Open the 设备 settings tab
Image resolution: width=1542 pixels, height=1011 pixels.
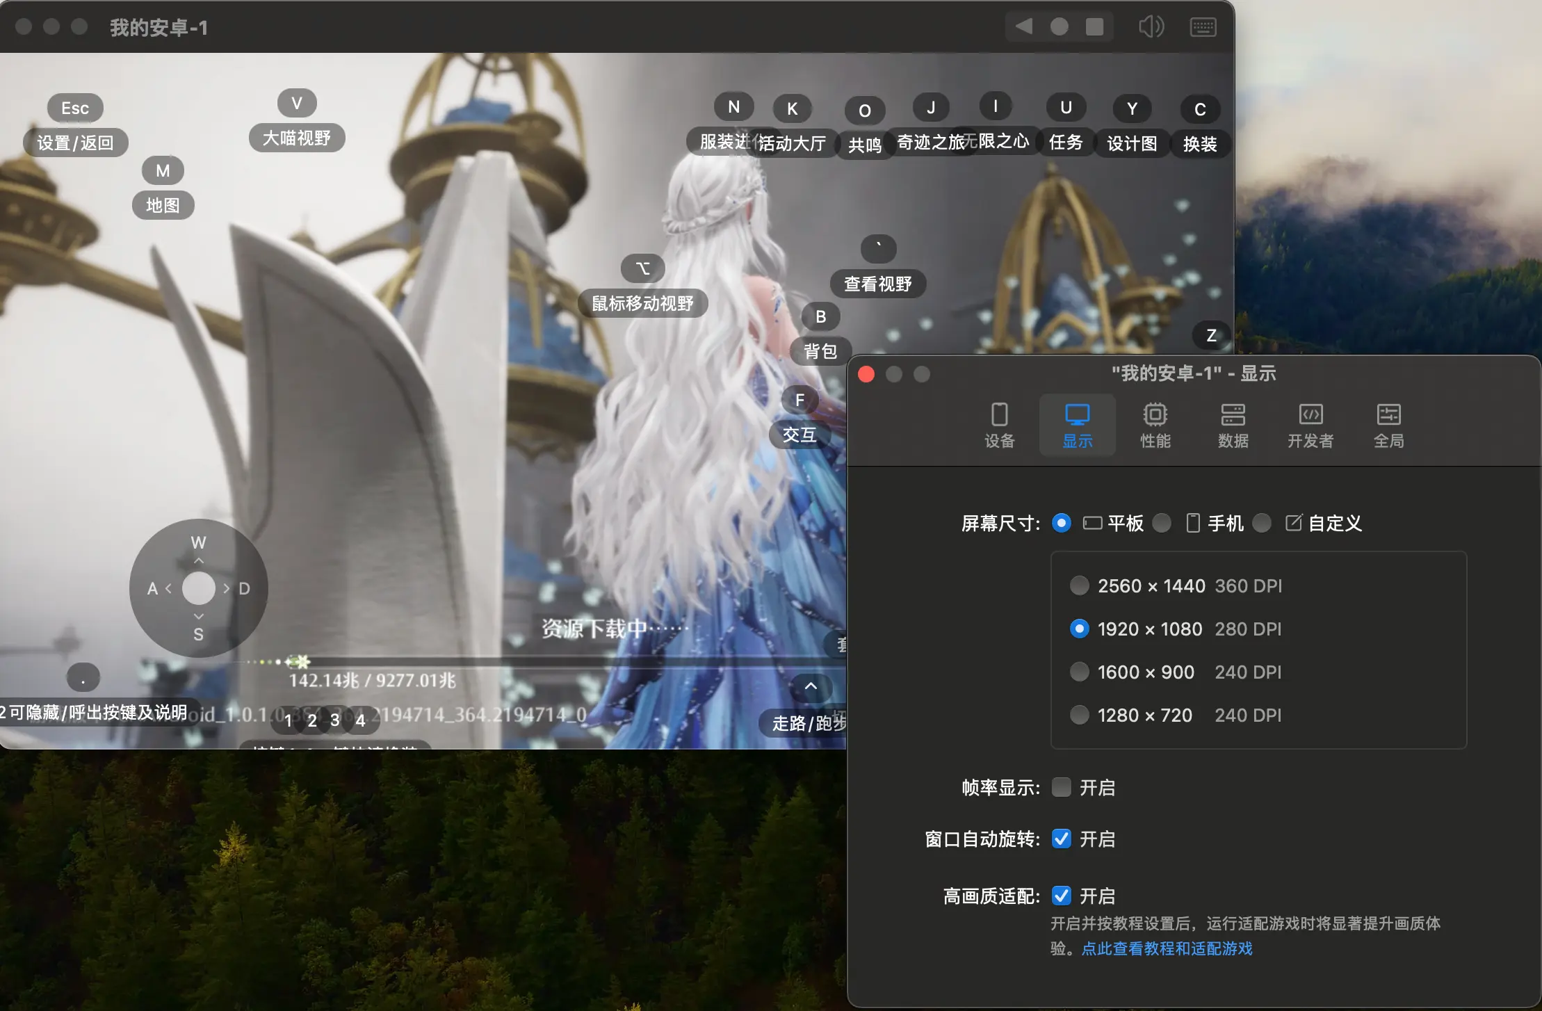point(999,425)
